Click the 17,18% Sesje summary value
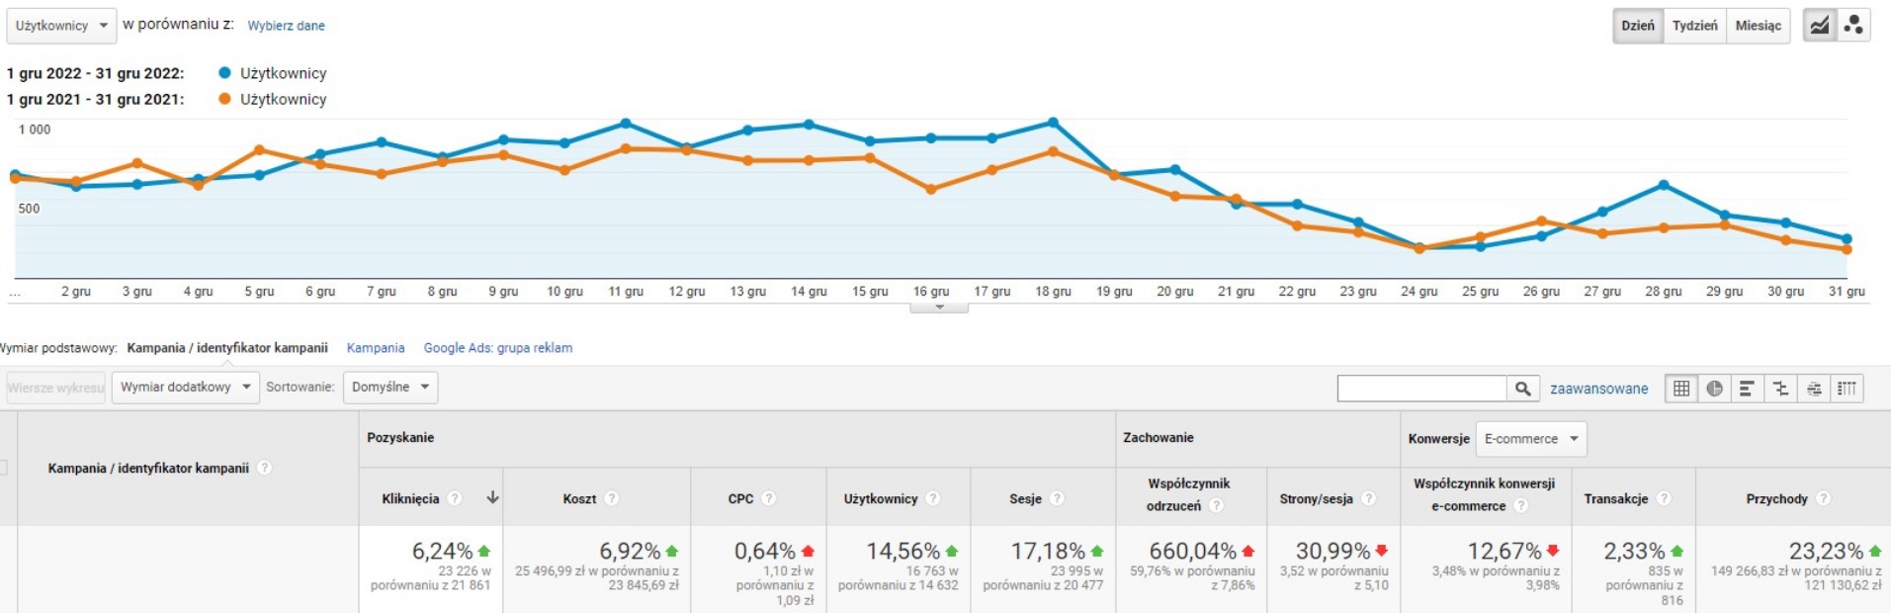1891x613 pixels. click(1048, 551)
